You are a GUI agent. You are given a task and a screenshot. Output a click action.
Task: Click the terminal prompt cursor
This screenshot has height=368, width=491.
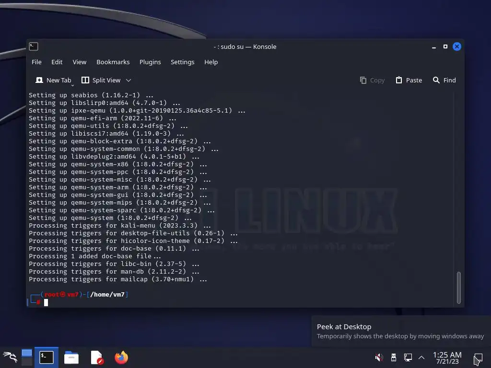pyautogui.click(x=46, y=302)
